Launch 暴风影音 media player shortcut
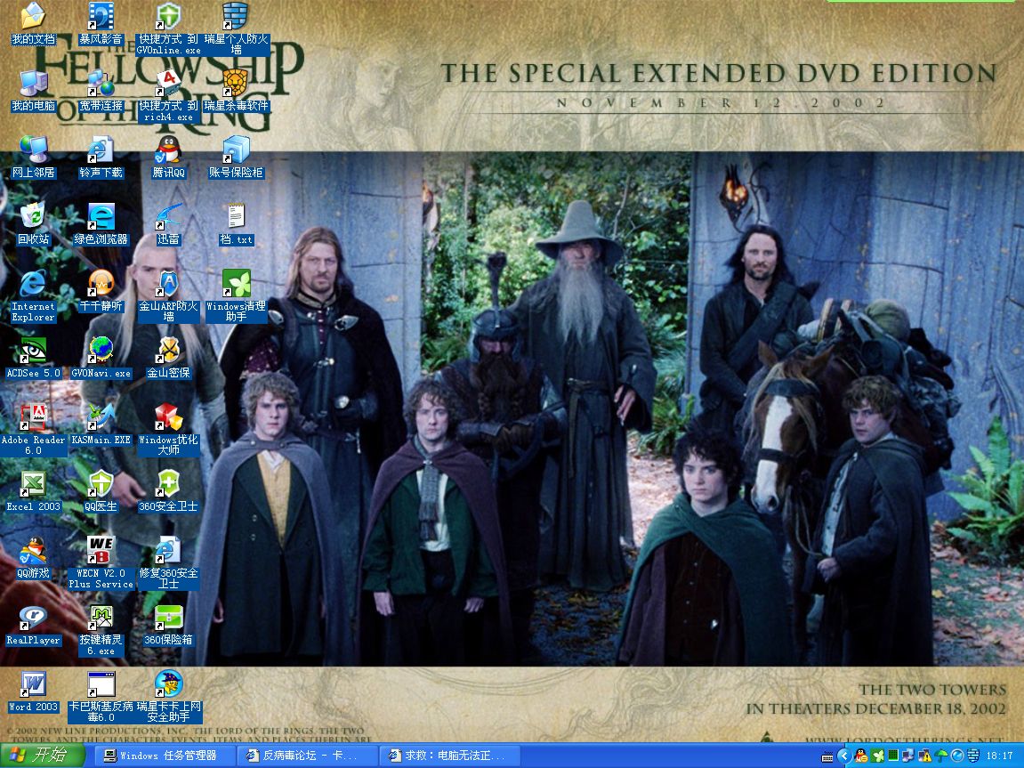 [101, 23]
